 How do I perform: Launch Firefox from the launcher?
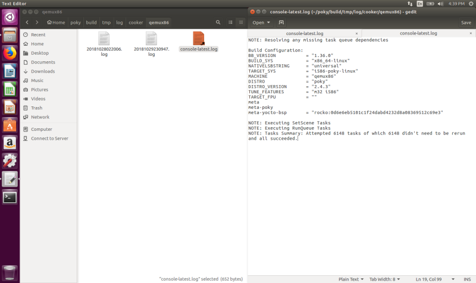[x=10, y=54]
